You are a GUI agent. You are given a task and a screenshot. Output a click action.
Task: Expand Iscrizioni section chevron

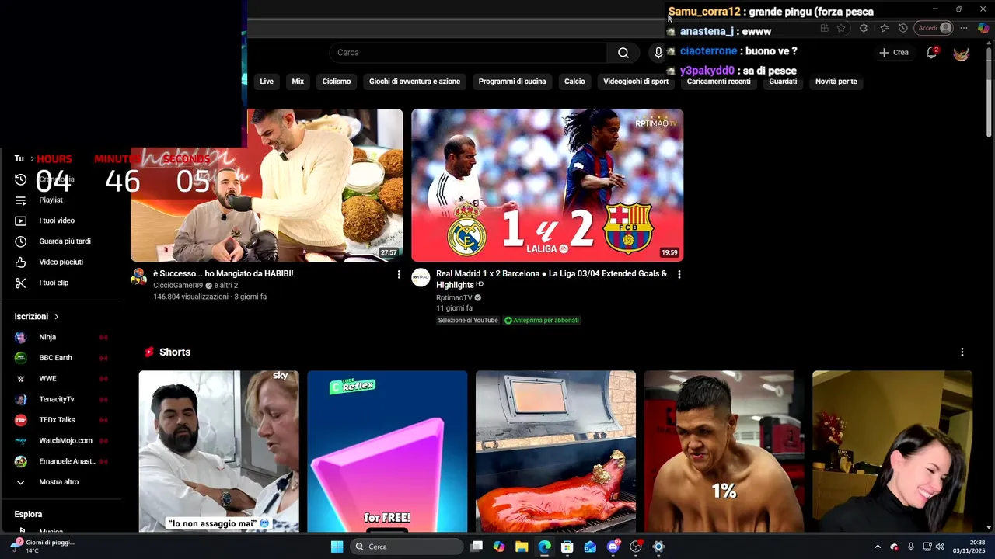(57, 317)
